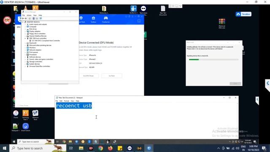Click the Back arrow in Device Manager toolbar
270x152 pixels.
(x=23, y=19)
